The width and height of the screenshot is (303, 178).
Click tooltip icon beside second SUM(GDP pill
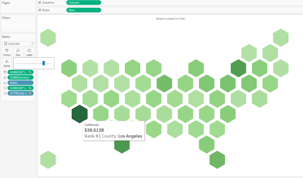click(x=5, y=88)
